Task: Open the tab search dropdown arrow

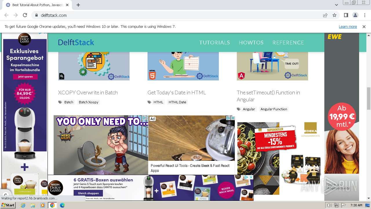Action: click(x=337, y=5)
